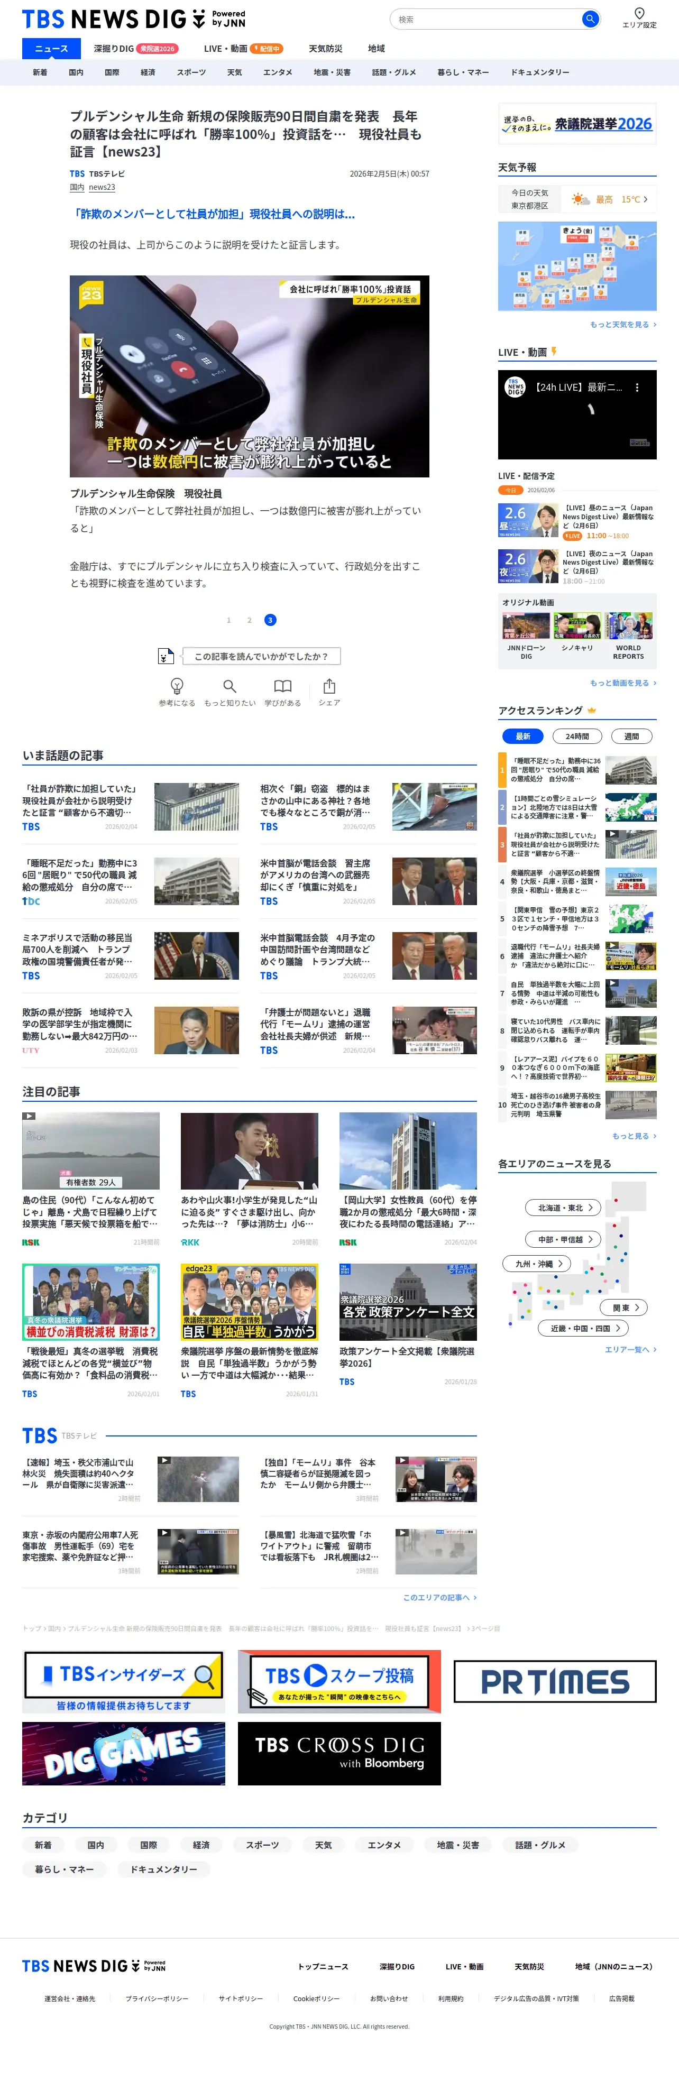Select current page 3 indicator
Image resolution: width=679 pixels, height=2100 pixels.
[271, 620]
